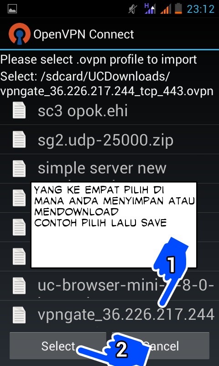This screenshot has width=219, height=366.
Task: Tap the muted sound status icon
Action: (x=133, y=9)
